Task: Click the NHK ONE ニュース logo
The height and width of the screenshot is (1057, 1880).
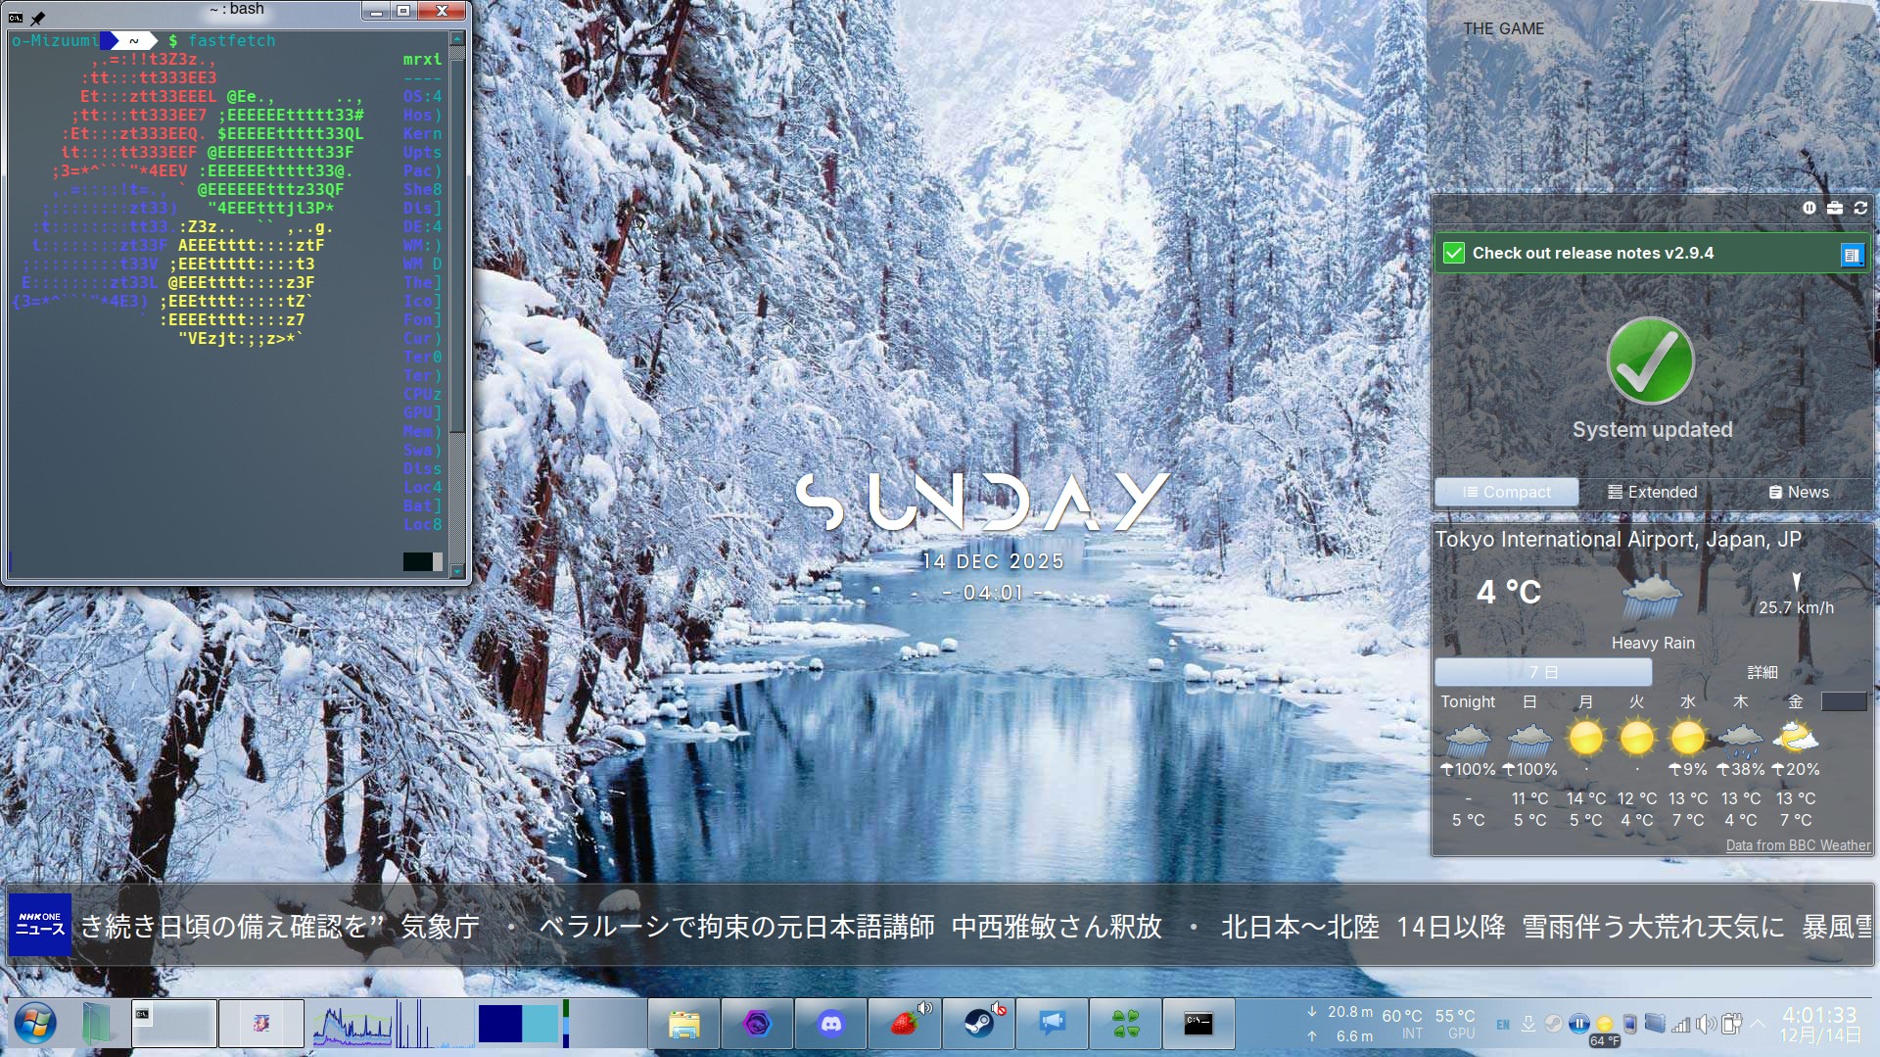Action: tap(40, 925)
